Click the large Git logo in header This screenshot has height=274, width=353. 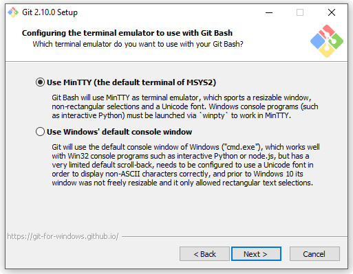click(327, 41)
